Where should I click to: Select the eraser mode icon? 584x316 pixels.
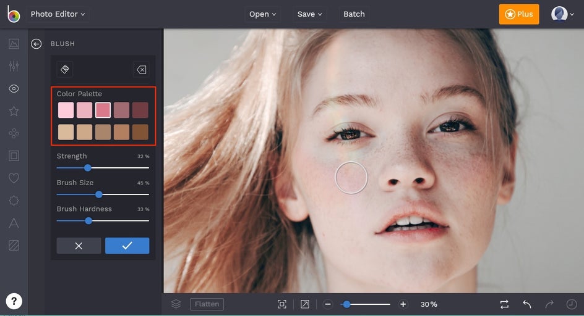click(141, 69)
